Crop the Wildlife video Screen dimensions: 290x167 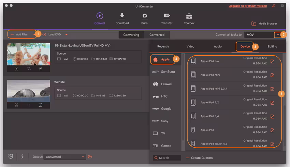coord(29,105)
